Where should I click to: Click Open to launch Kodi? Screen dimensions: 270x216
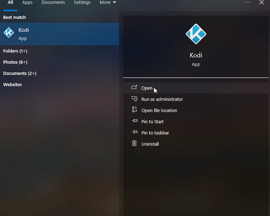point(196,88)
